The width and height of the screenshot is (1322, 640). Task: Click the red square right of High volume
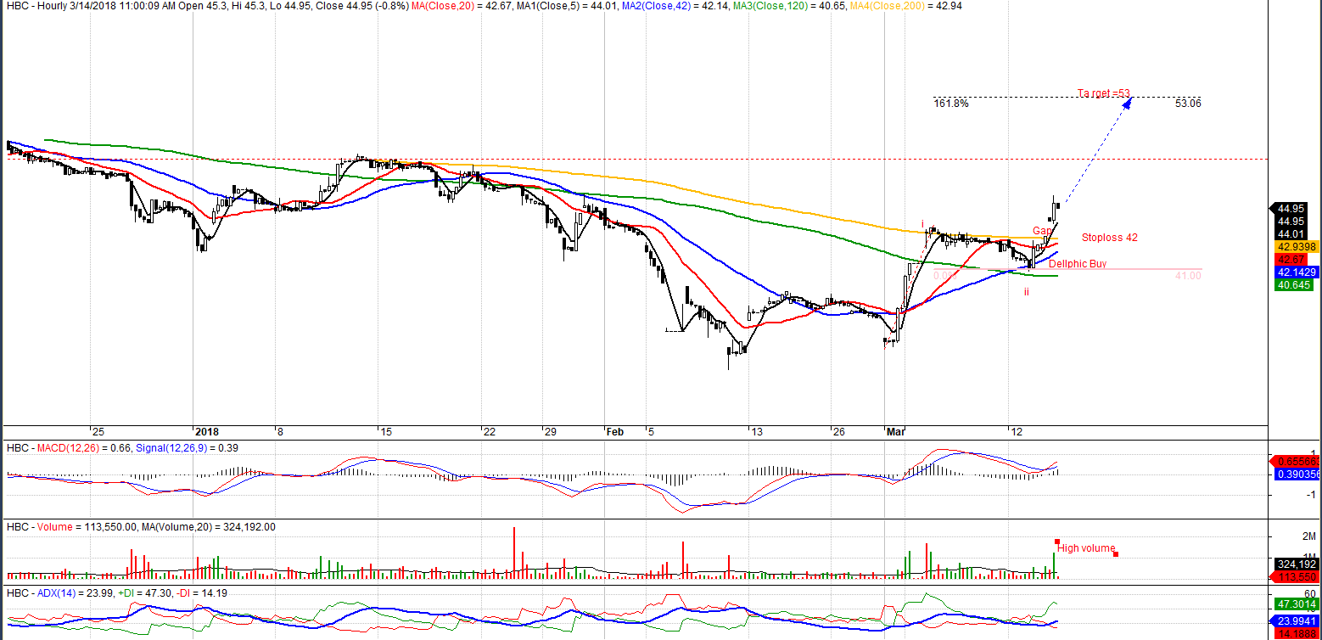(1116, 554)
